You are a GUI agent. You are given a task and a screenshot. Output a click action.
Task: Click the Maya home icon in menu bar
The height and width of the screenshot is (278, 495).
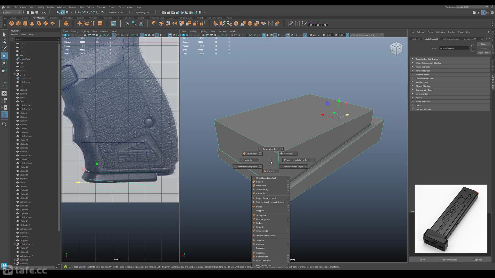coord(3,7)
